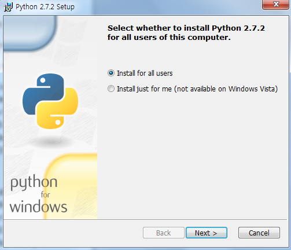Cancel the Python setup
The width and height of the screenshot is (291, 250).
pyautogui.click(x=259, y=233)
